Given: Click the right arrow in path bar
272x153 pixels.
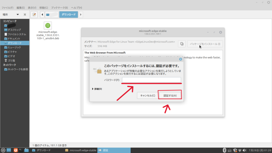Looking at the screenshot, I should [x=81, y=15].
